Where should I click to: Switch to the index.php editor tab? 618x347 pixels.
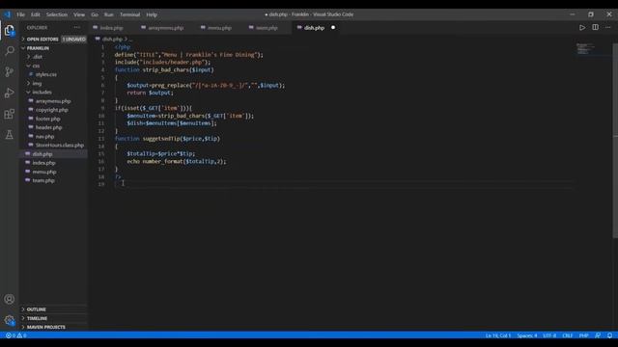112,28
